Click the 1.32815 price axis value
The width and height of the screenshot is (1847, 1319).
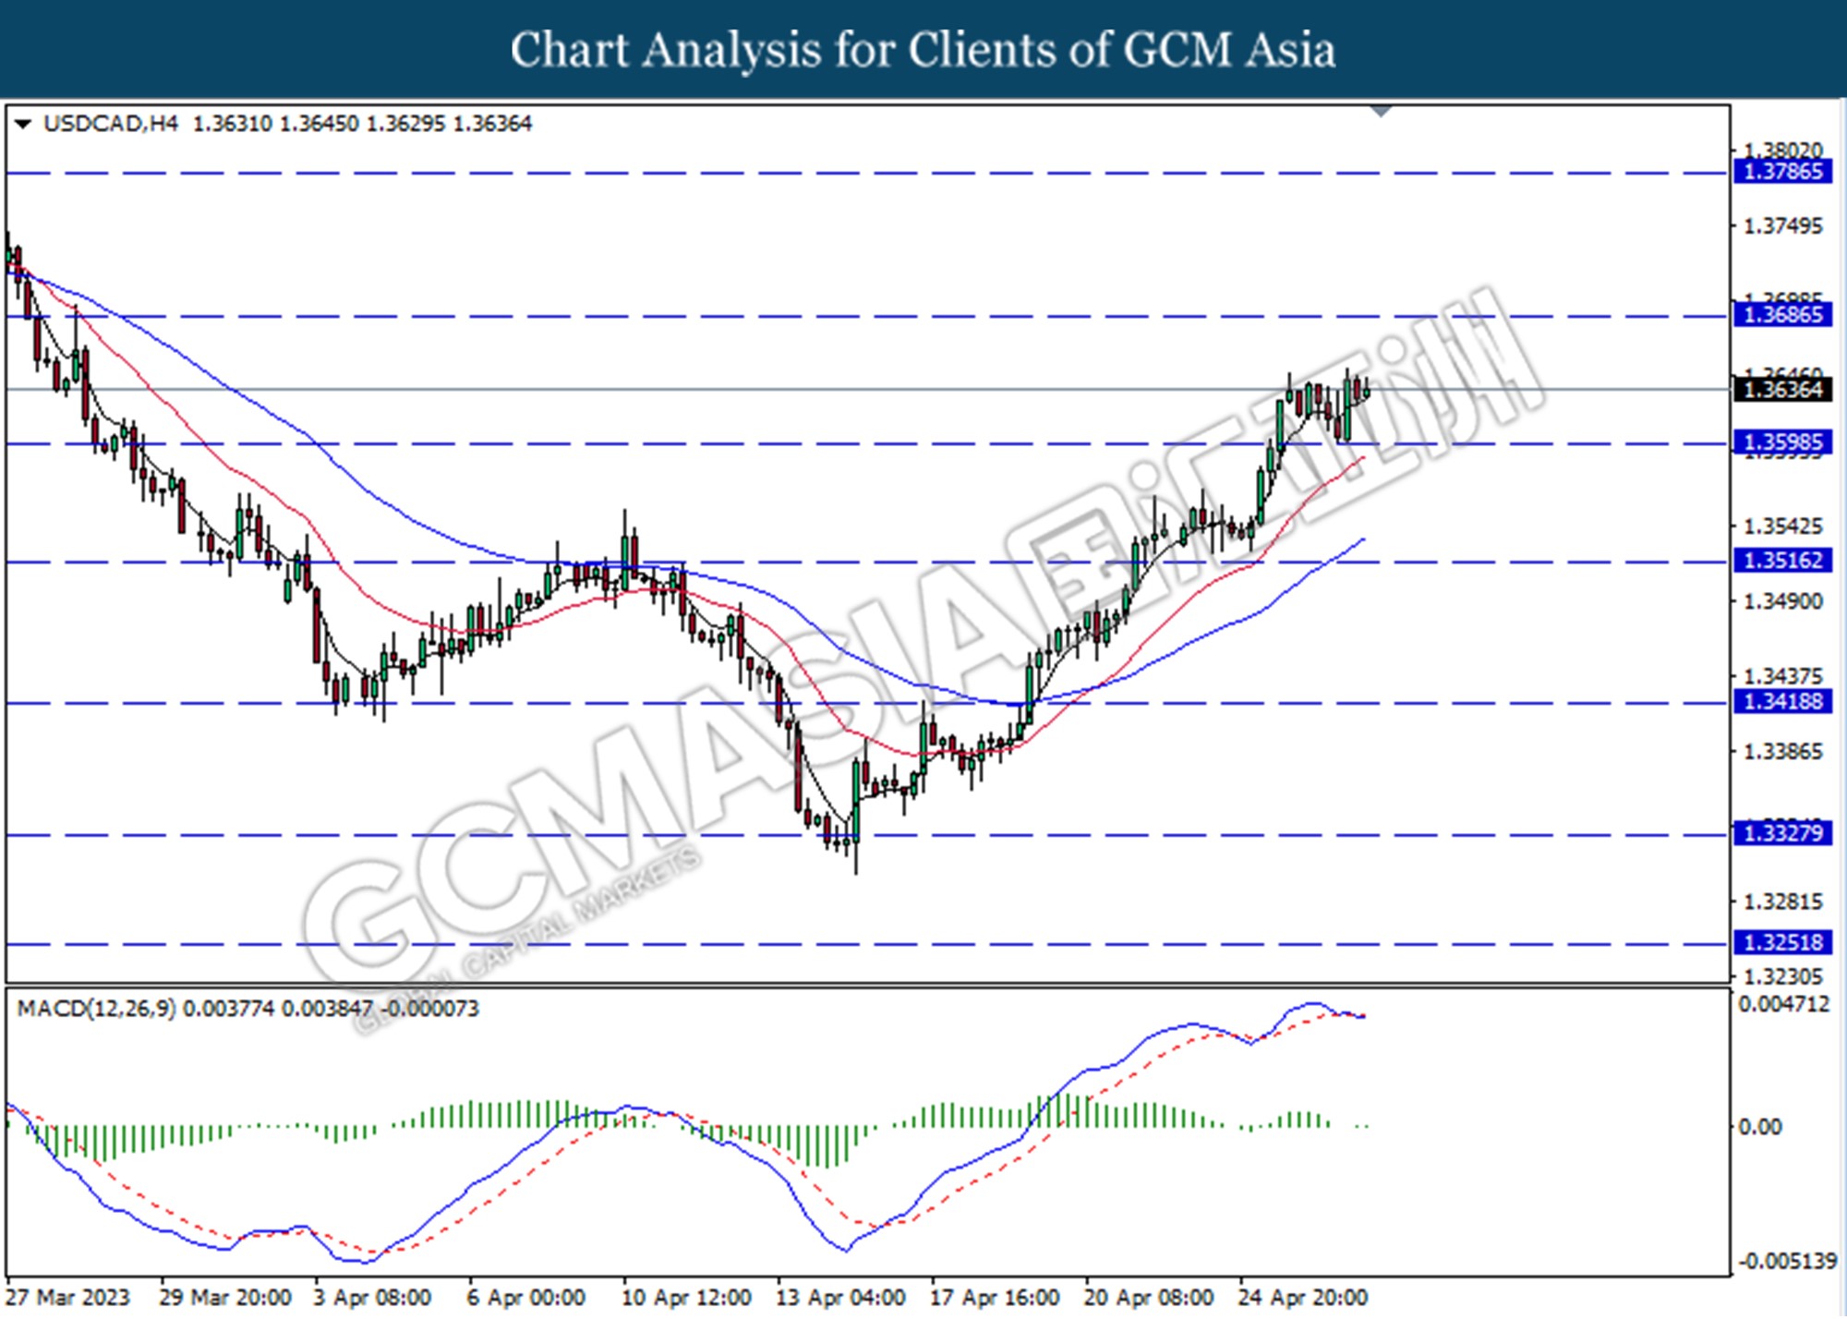click(1783, 902)
